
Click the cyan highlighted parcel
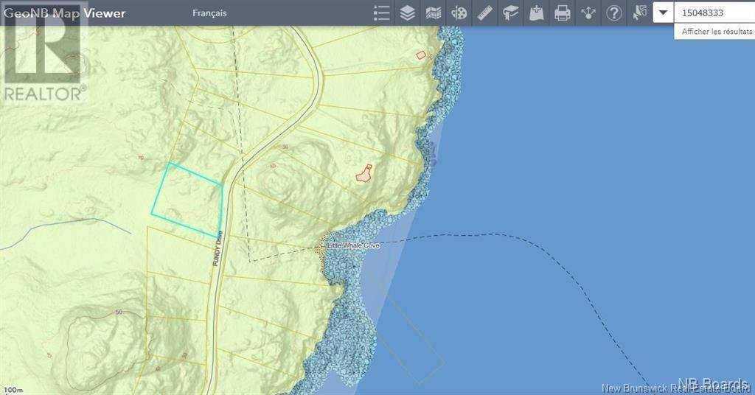(x=188, y=199)
